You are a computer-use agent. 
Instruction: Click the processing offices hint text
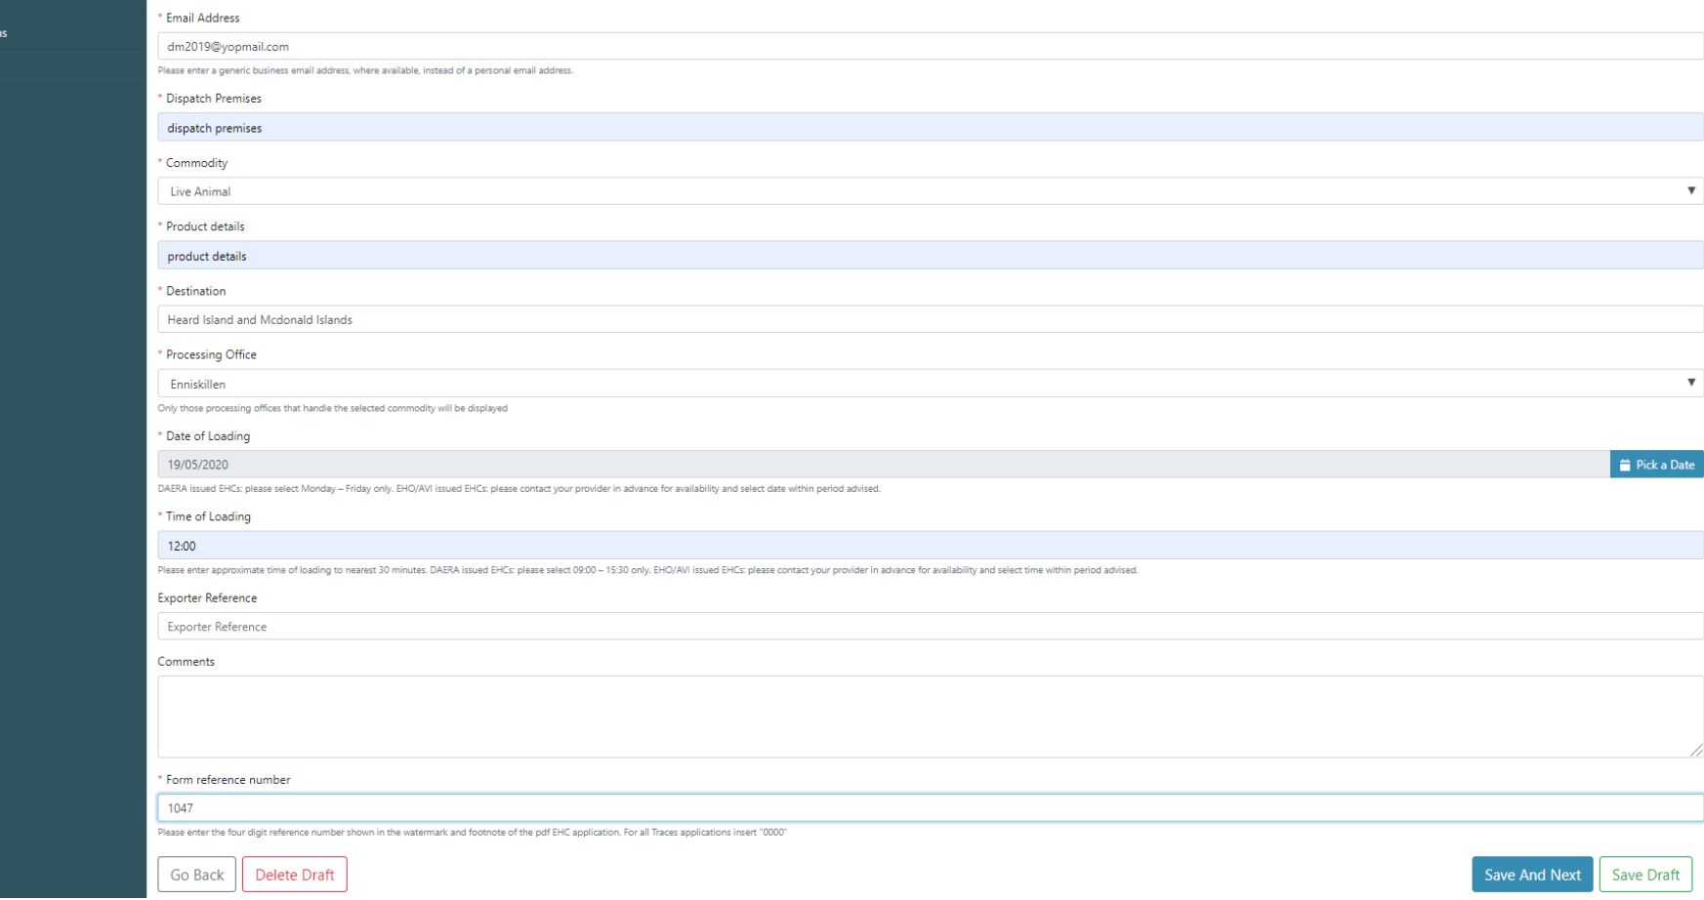[332, 408]
